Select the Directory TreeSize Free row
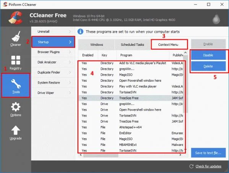229x173 pixels. [x=131, y=98]
